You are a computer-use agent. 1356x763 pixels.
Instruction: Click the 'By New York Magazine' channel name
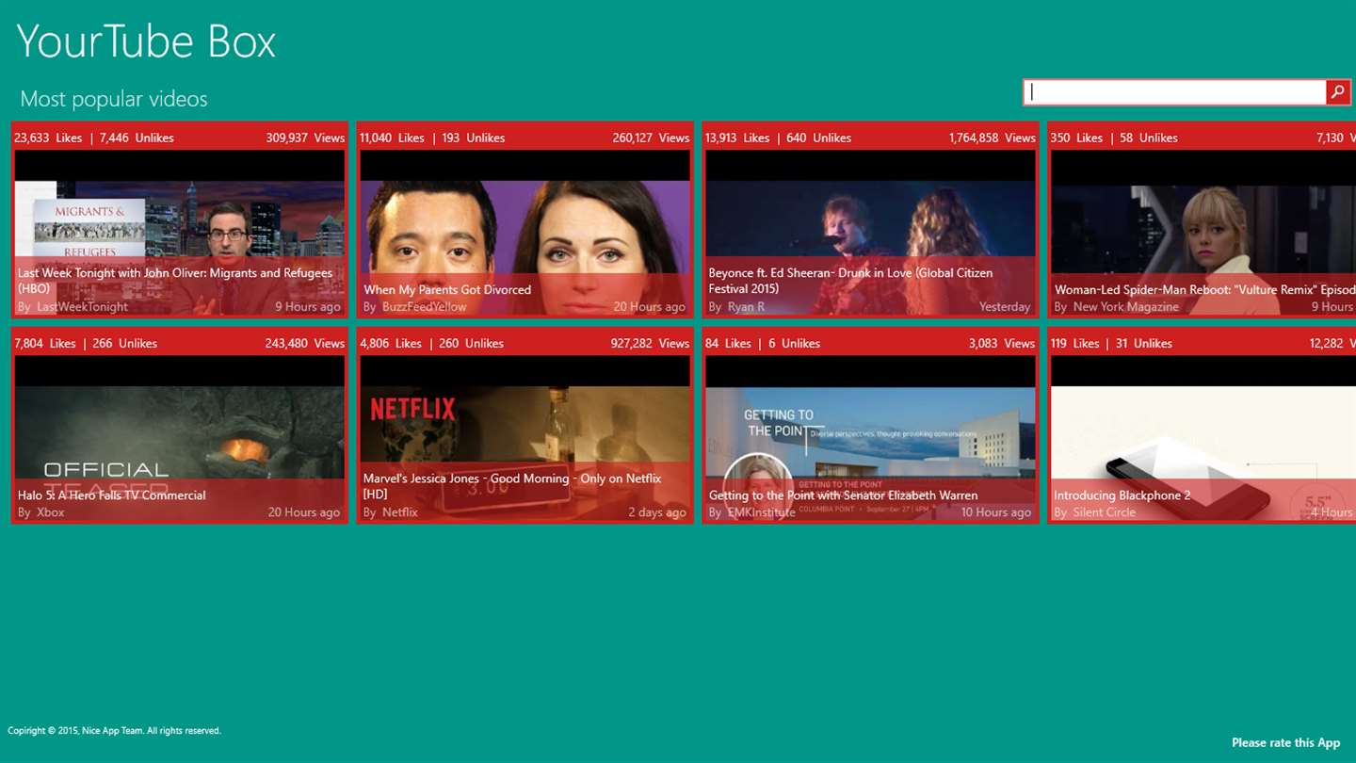[x=1116, y=307]
